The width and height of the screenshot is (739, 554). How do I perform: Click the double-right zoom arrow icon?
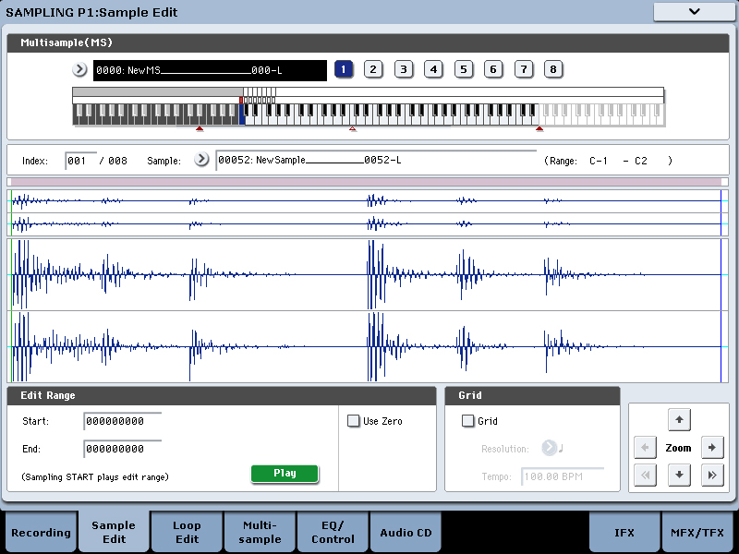coord(712,475)
